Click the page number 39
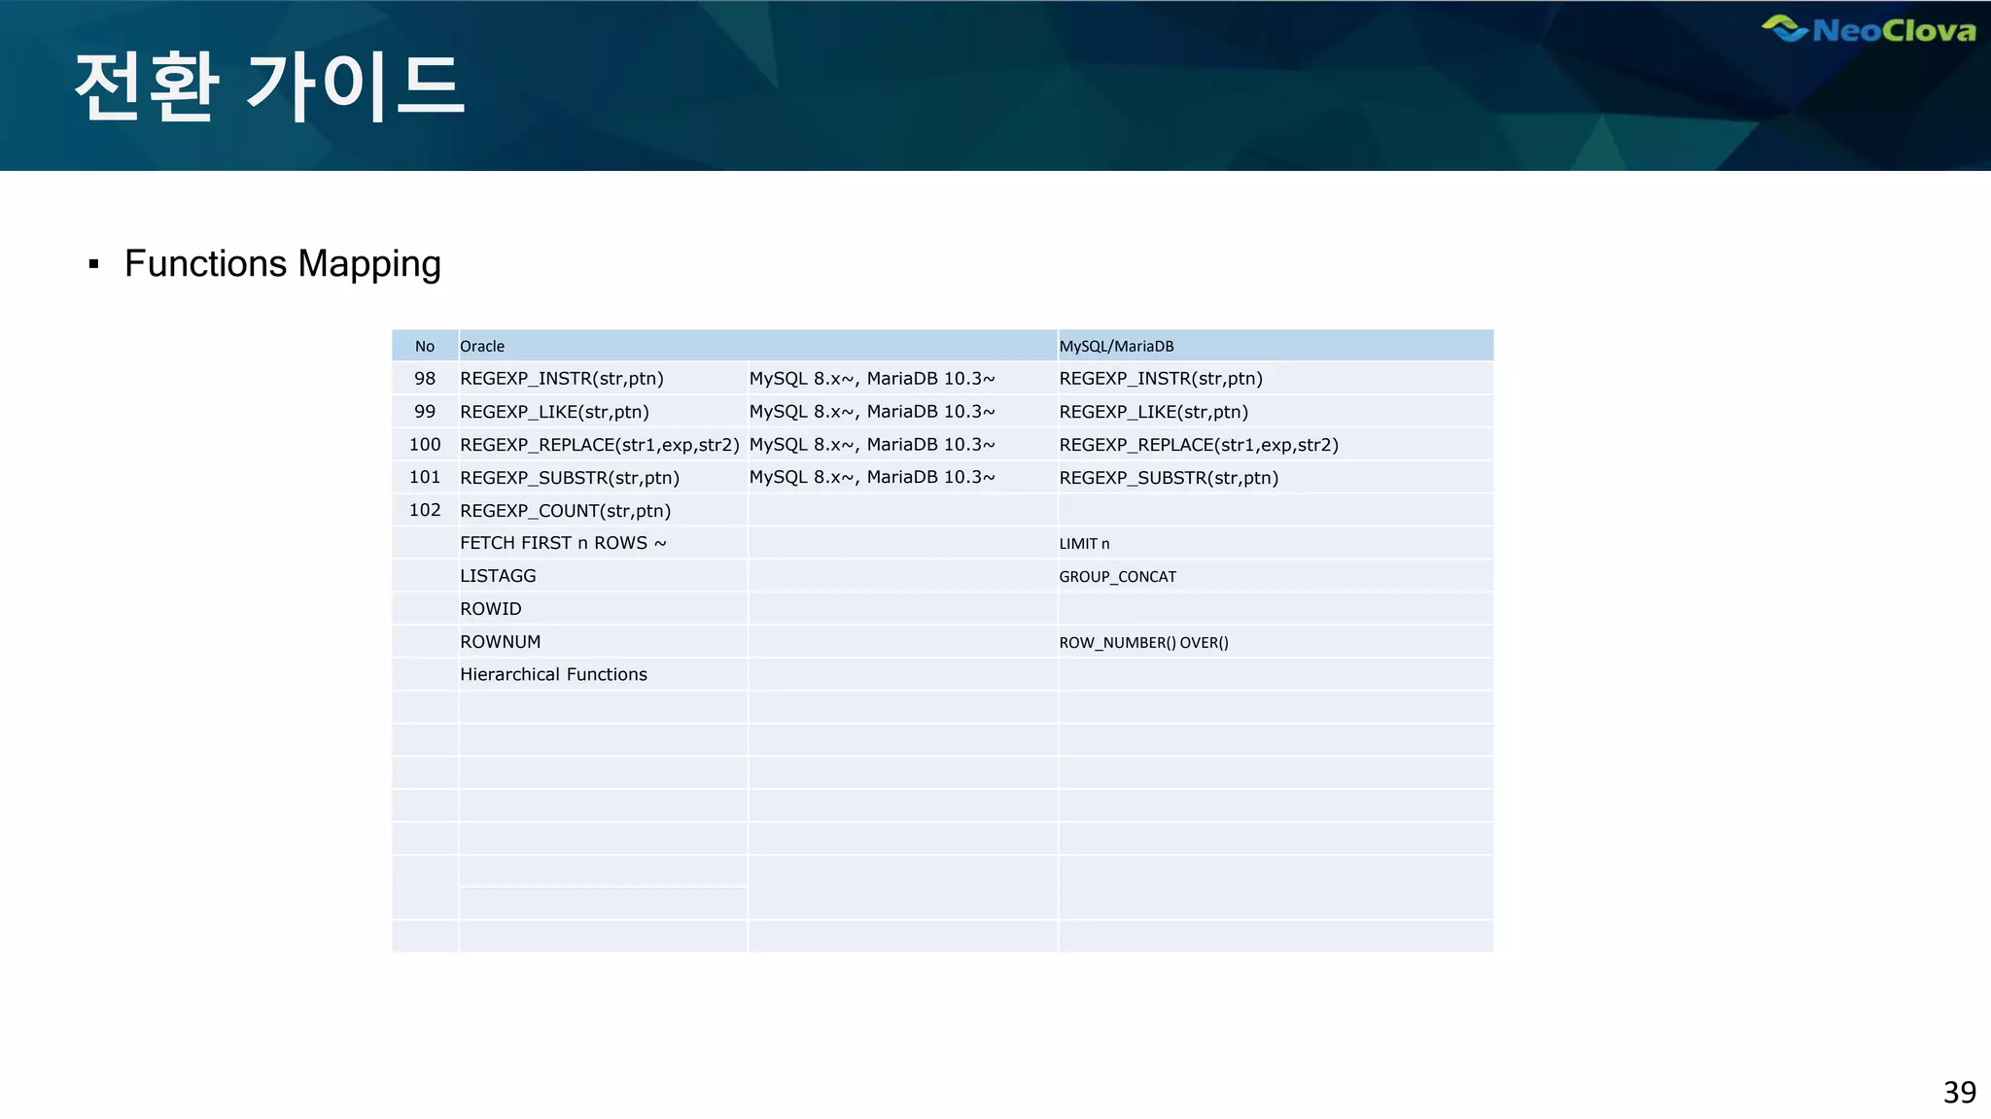The image size is (1991, 1119). coord(1959,1092)
